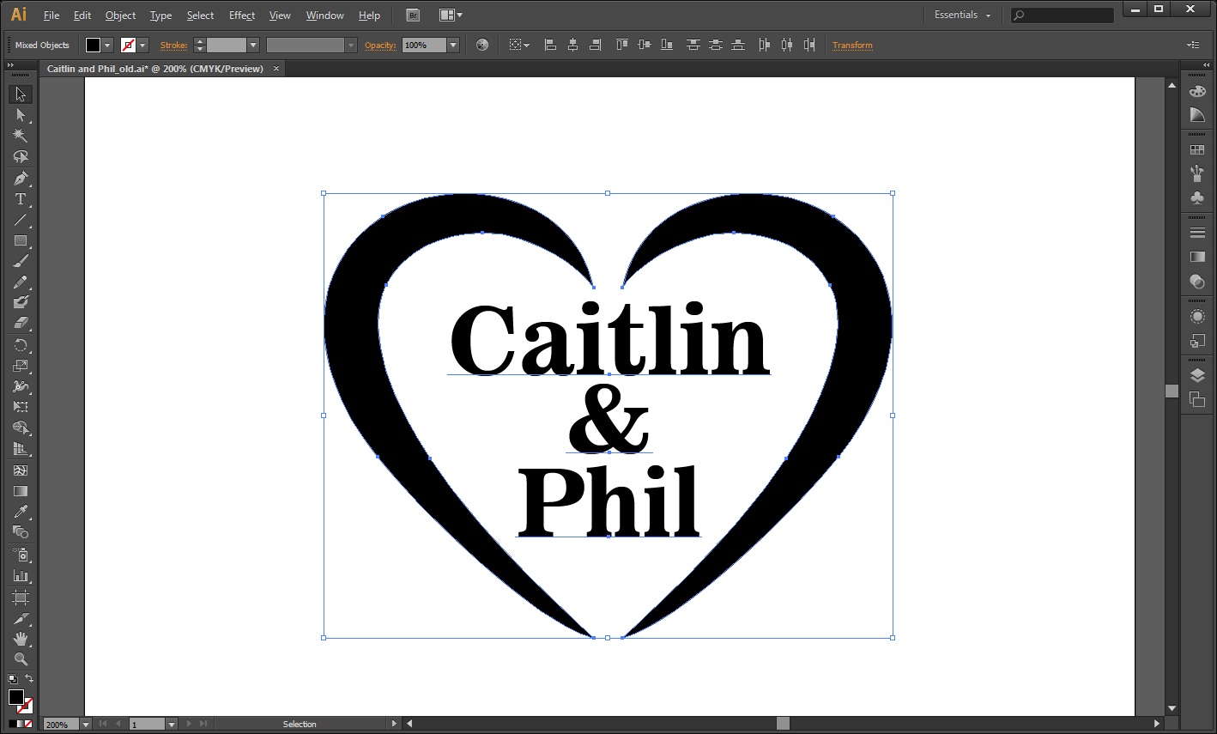The image size is (1217, 734).
Task: Pick the Magic Wand tool
Action: point(21,136)
